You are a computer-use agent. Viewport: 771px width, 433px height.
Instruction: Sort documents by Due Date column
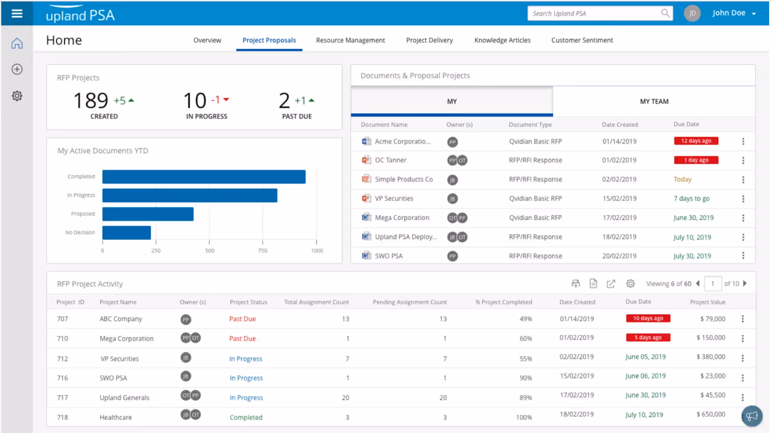tap(686, 124)
